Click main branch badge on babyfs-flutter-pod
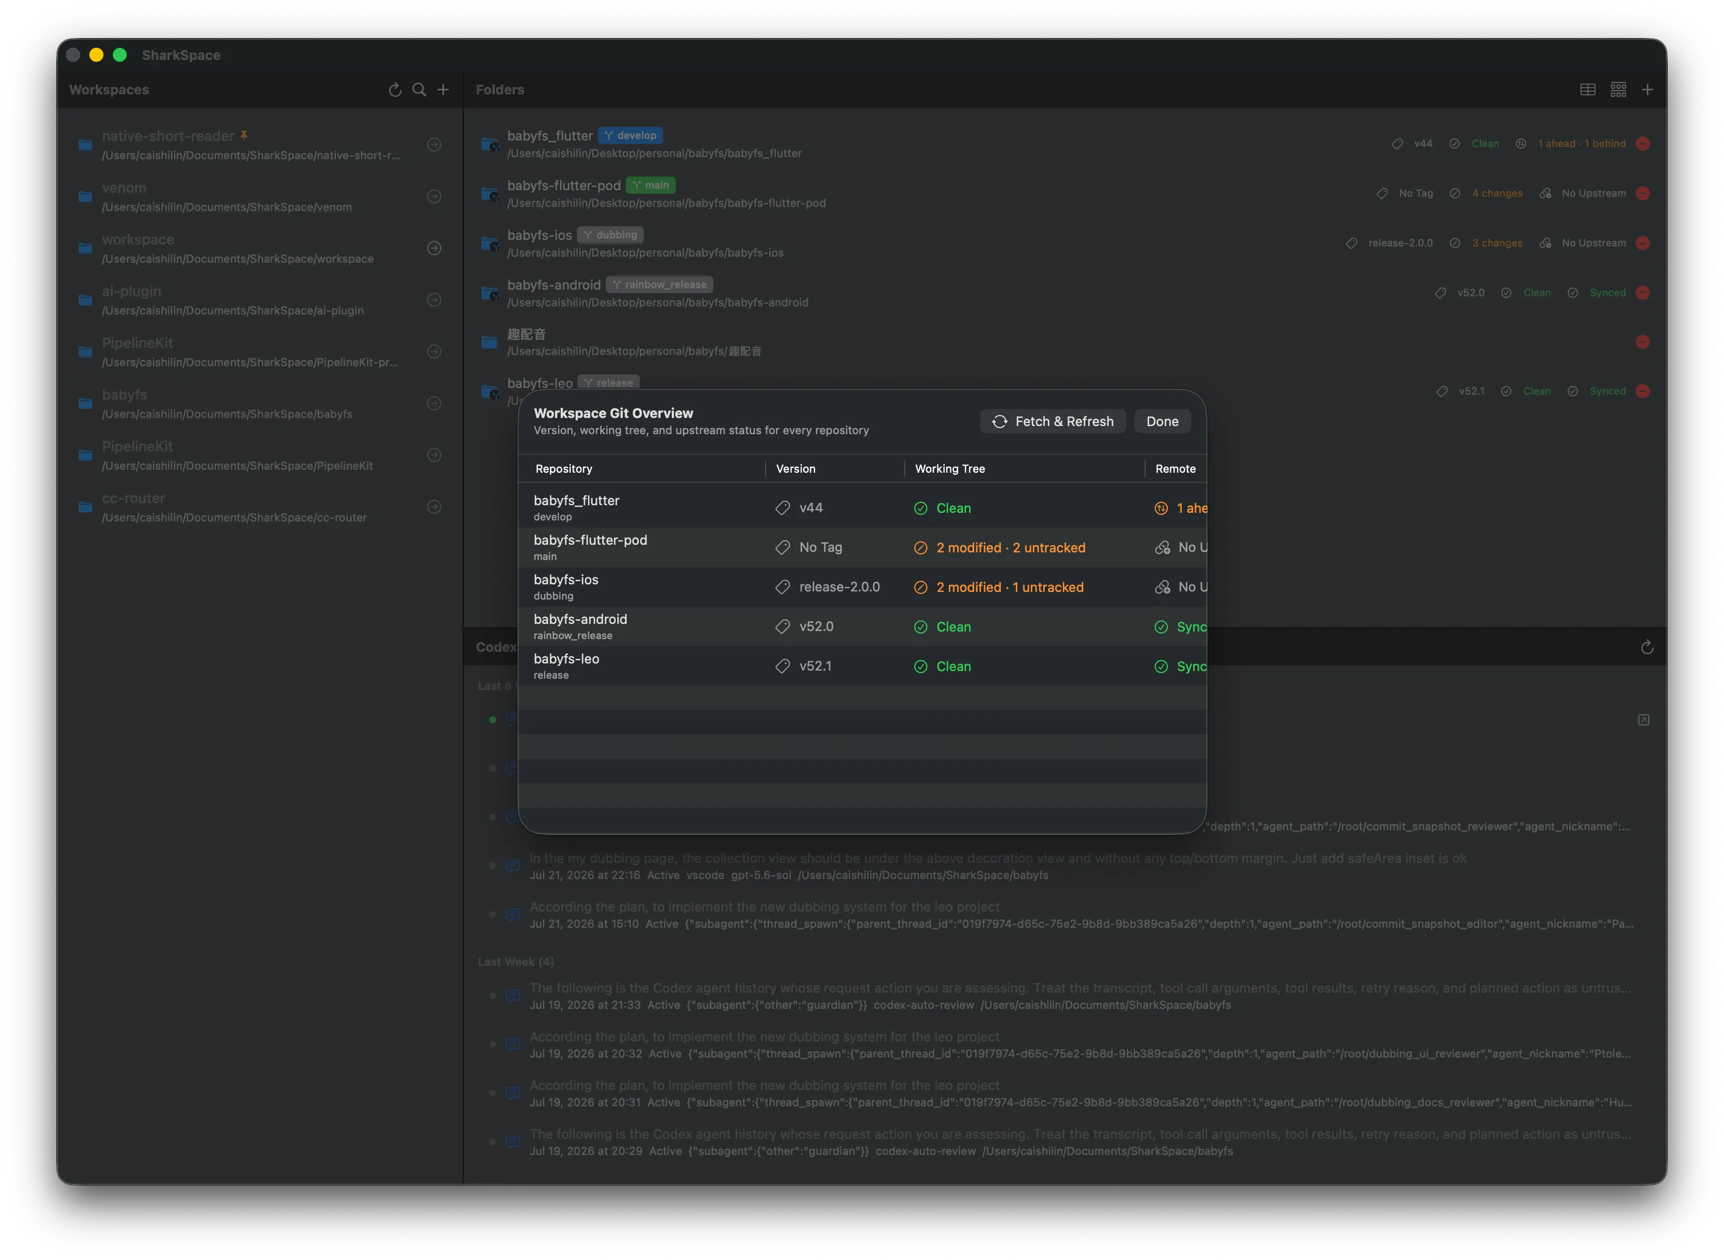Viewport: 1724px width, 1260px height. point(651,185)
